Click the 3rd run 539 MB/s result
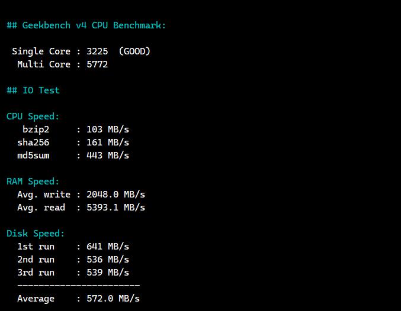Viewport: 401px width, 311px height. point(107,273)
